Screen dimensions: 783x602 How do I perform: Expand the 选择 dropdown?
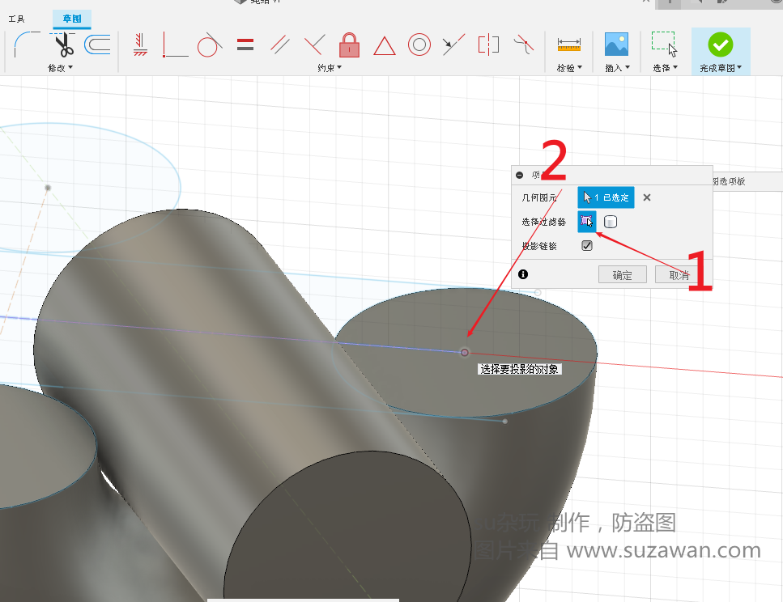[665, 68]
